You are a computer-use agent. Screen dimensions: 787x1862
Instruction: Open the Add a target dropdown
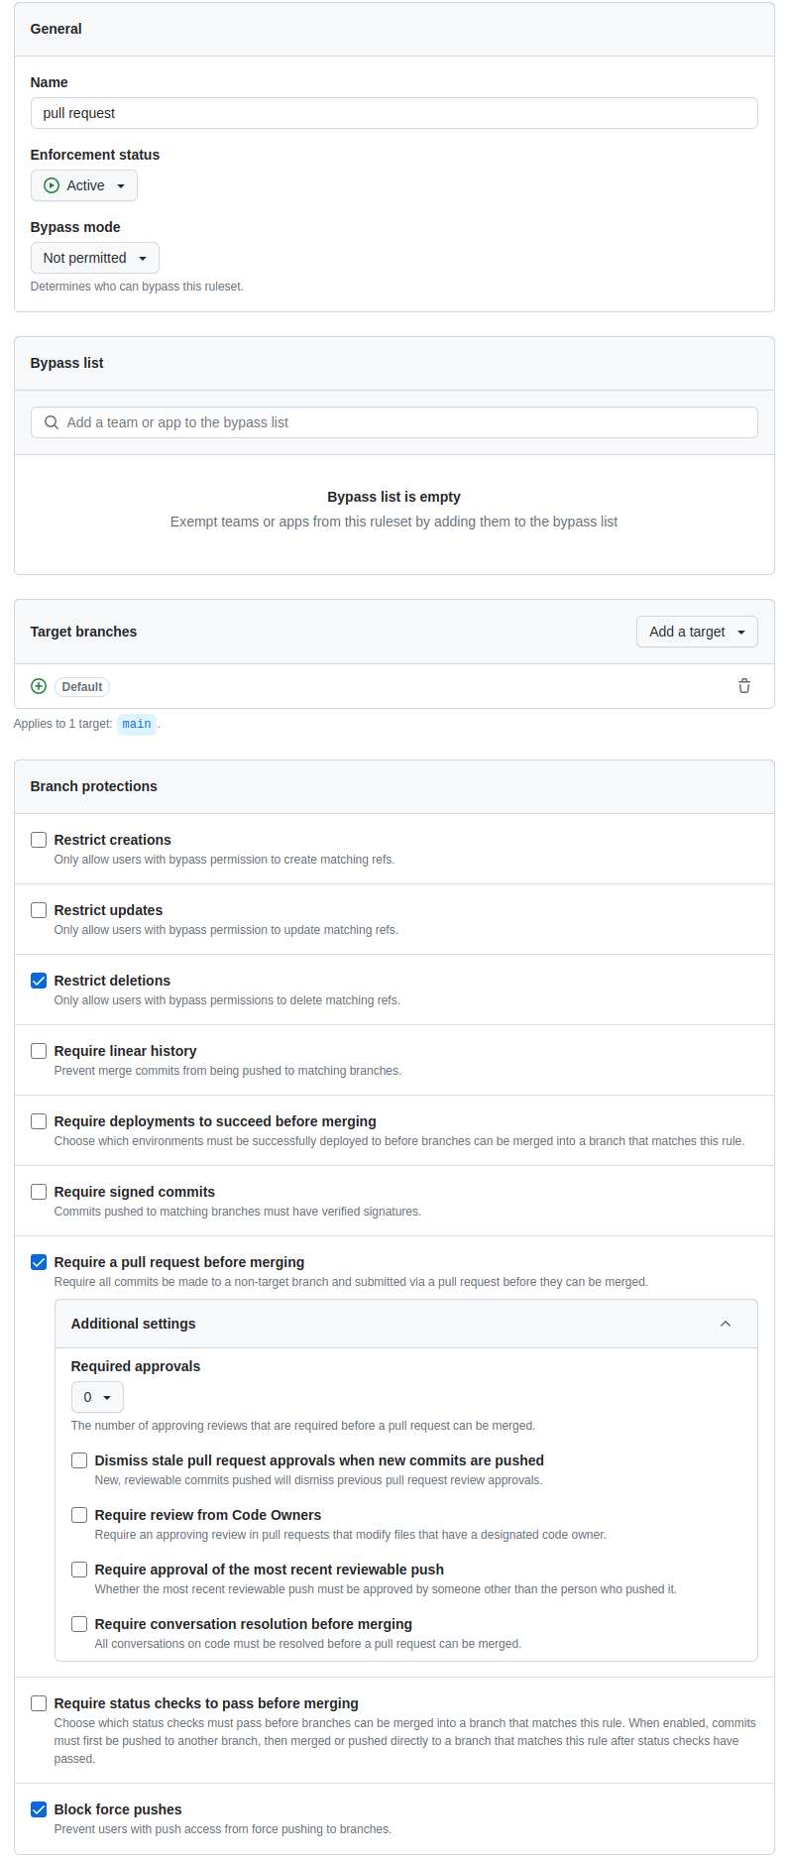pyautogui.click(x=697, y=631)
